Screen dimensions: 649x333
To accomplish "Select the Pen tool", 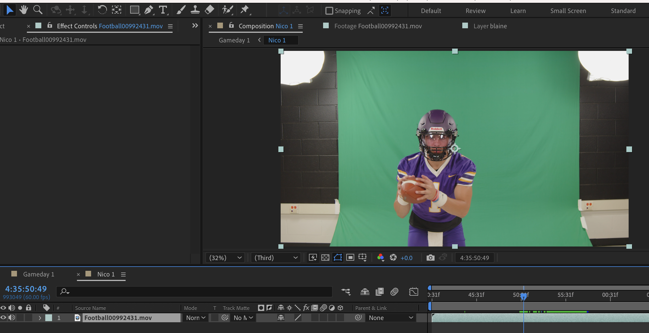I will (x=149, y=10).
